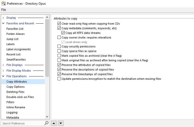
Task: Open Double-click on Files page
Action: 20,97
